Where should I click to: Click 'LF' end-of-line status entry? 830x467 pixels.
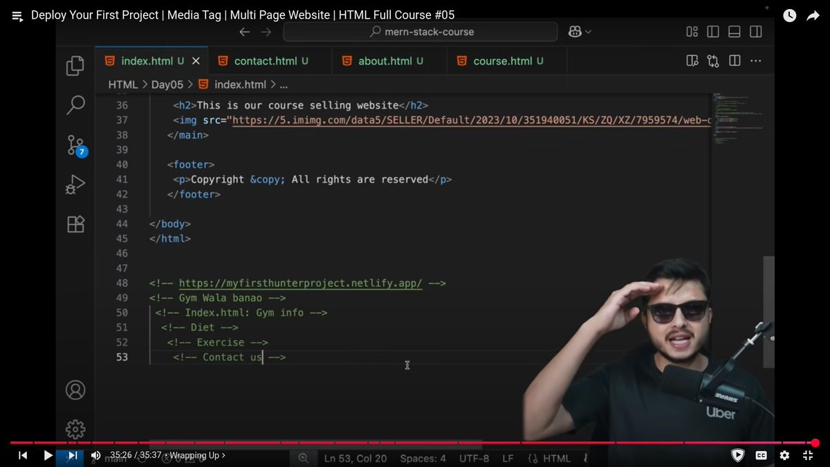[x=508, y=458]
